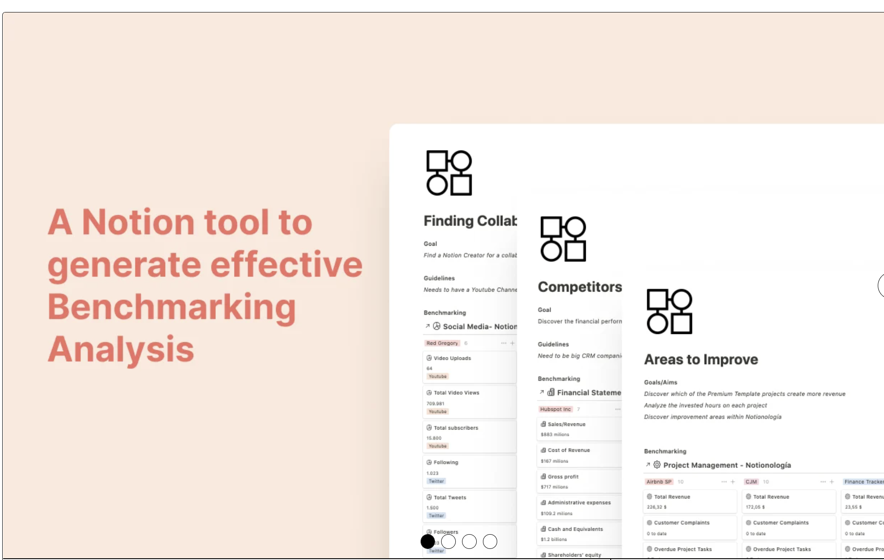The height and width of the screenshot is (560, 884).
Task: Select the first carousel dot
Action: click(x=428, y=541)
